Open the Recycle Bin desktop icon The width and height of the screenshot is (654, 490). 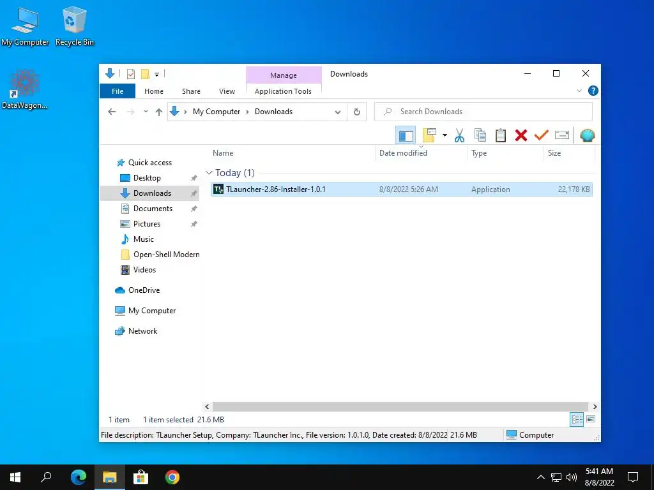[x=74, y=27]
